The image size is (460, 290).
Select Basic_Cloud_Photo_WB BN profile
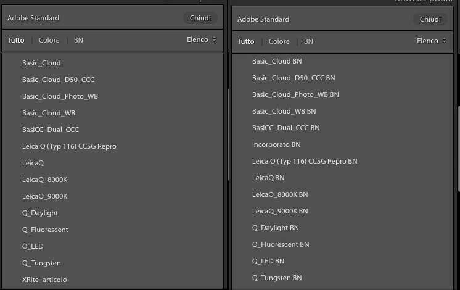click(295, 94)
